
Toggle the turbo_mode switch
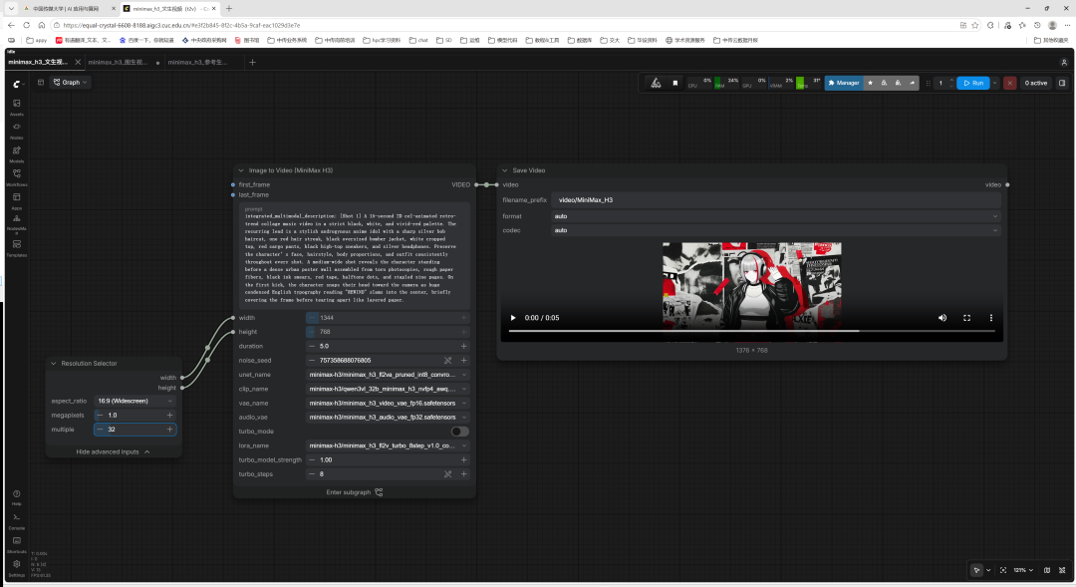tap(459, 432)
